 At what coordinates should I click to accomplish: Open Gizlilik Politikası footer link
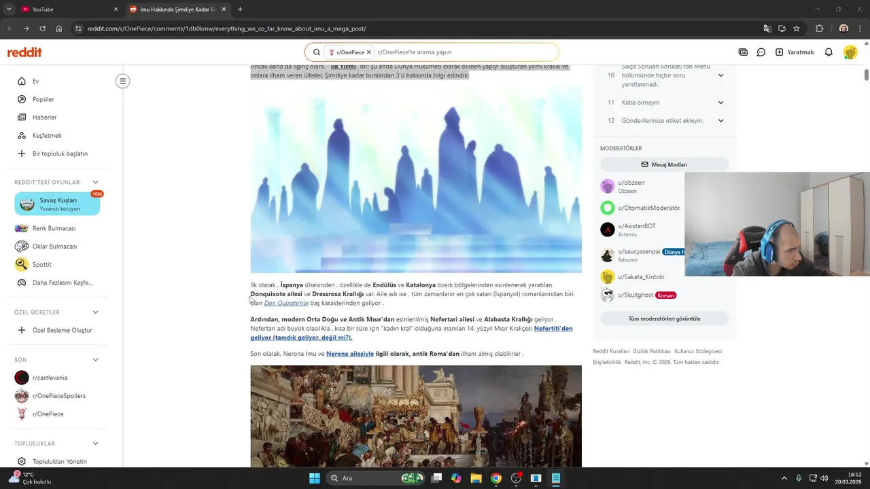coord(652,352)
